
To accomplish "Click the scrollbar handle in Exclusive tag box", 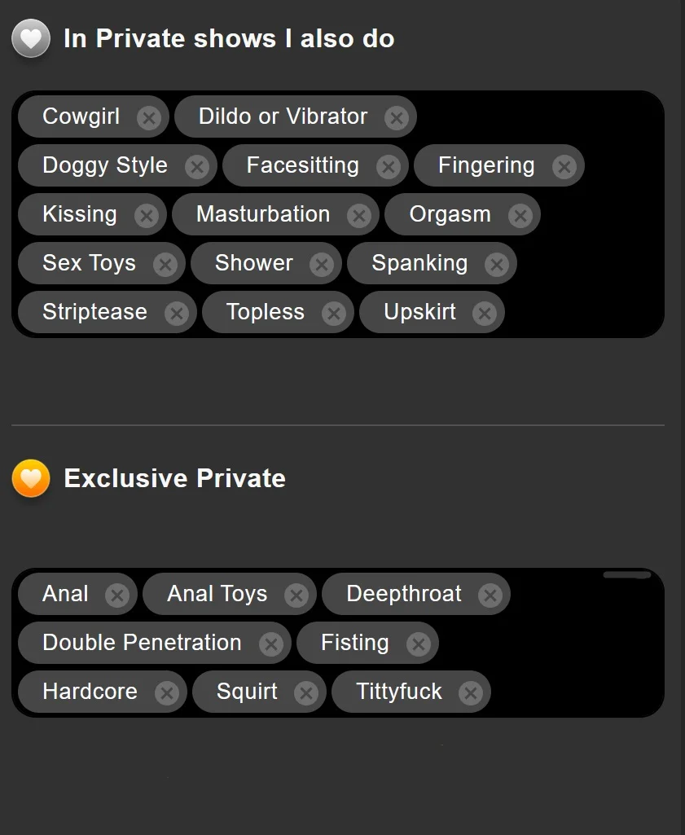I will 626,575.
